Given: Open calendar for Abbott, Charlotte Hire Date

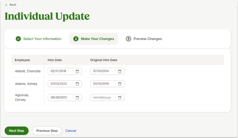Looking at the screenshot, I should pyautogui.click(x=77, y=71).
